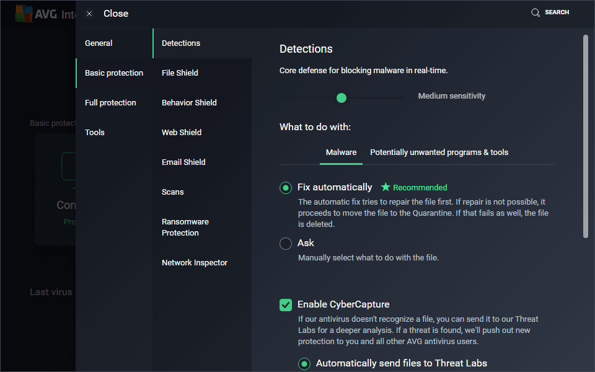Select the Fix automatically radio button
This screenshot has width=595, height=372.
[286, 188]
